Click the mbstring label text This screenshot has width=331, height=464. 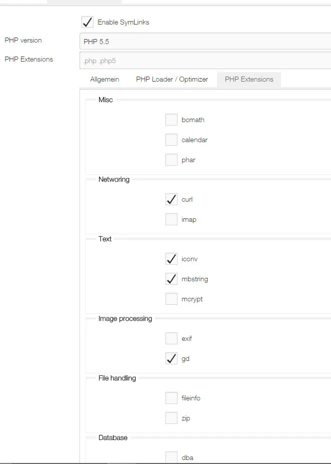click(x=195, y=279)
